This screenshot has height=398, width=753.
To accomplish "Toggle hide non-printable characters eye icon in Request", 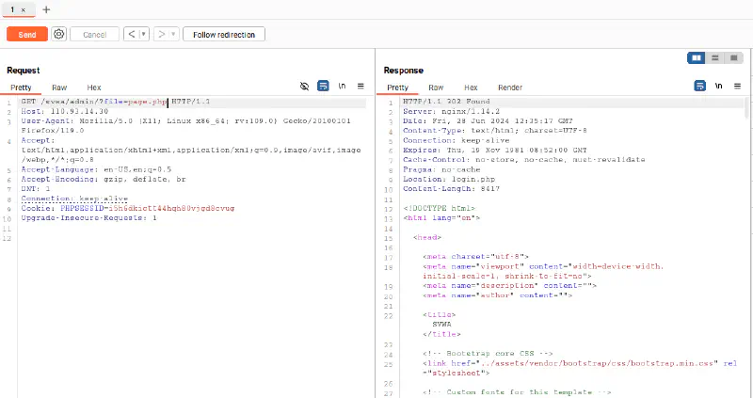I will (x=304, y=87).
